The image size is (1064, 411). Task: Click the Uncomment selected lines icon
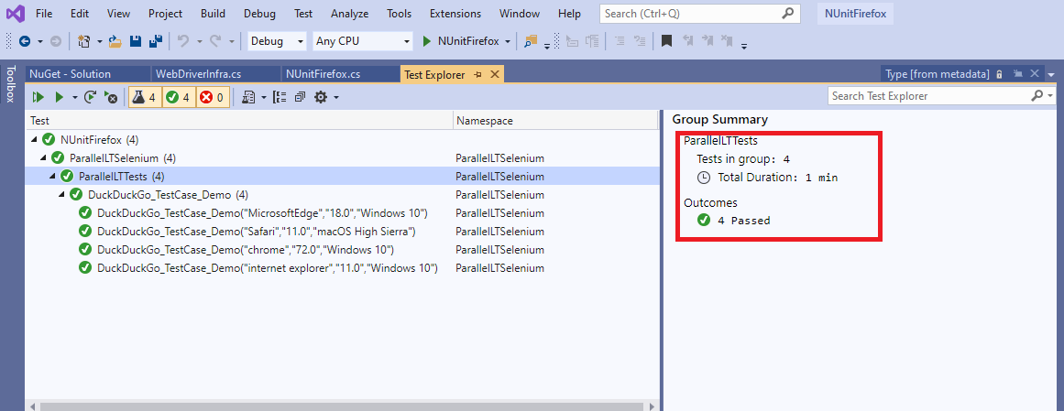pyautogui.click(x=639, y=41)
